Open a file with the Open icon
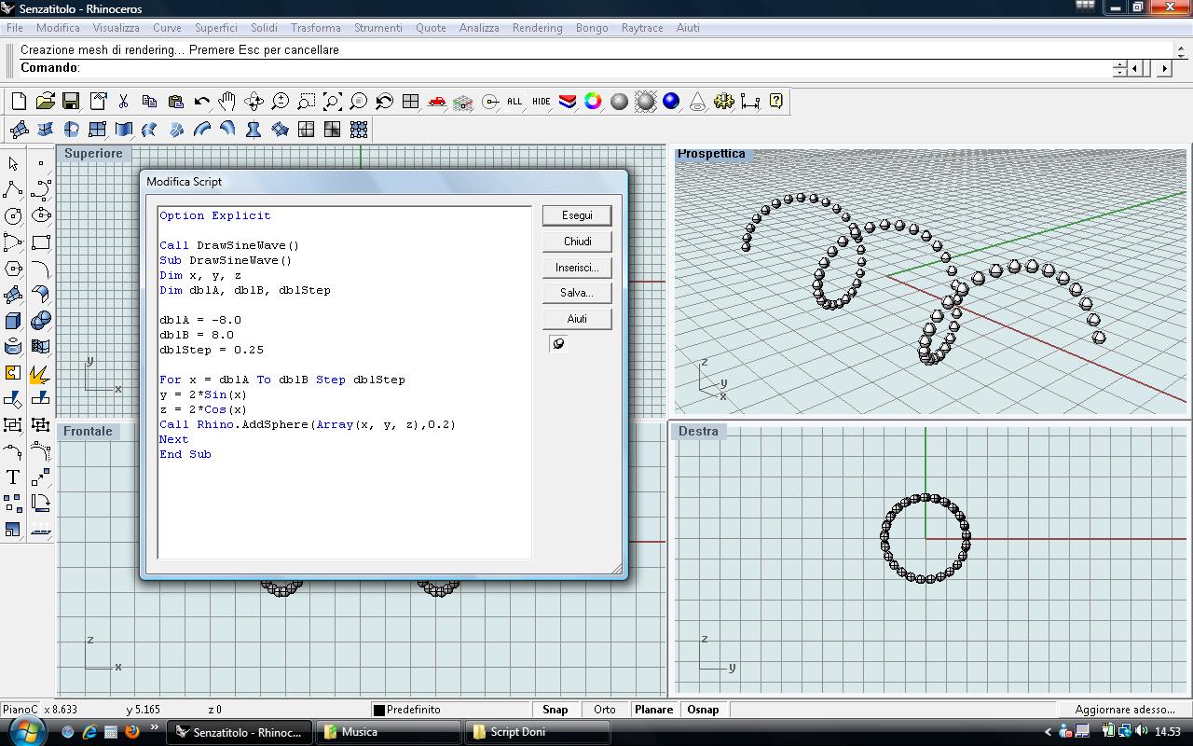The image size is (1193, 746). coord(44,102)
